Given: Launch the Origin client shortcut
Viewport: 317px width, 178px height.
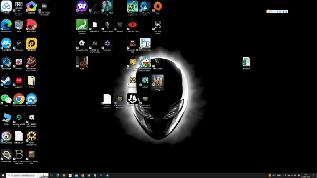Looking at the screenshot, I should coord(158,7).
